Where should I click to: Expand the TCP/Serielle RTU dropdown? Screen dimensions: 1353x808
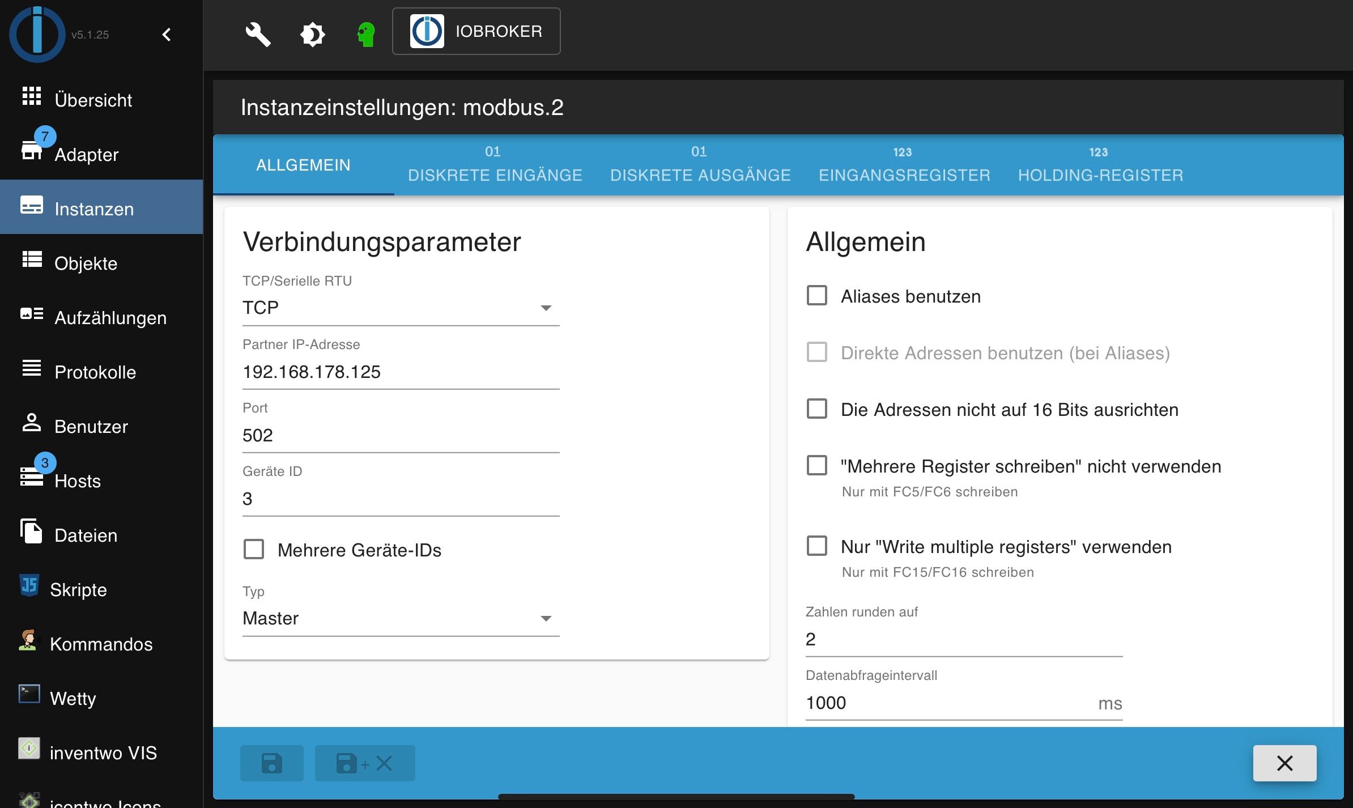click(400, 308)
